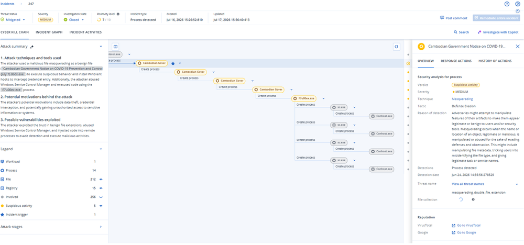
Task: Click the File collection loading spinner
Action: click(461, 199)
